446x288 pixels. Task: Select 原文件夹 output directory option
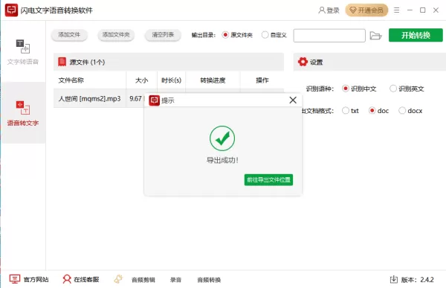click(237, 35)
